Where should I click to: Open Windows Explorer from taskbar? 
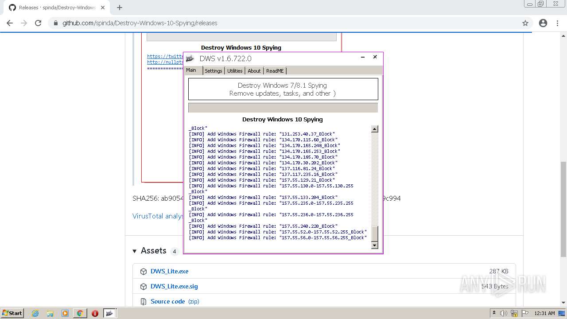50,313
